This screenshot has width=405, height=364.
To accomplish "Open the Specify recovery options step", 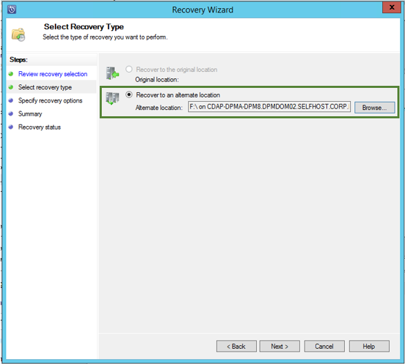I will click(51, 100).
